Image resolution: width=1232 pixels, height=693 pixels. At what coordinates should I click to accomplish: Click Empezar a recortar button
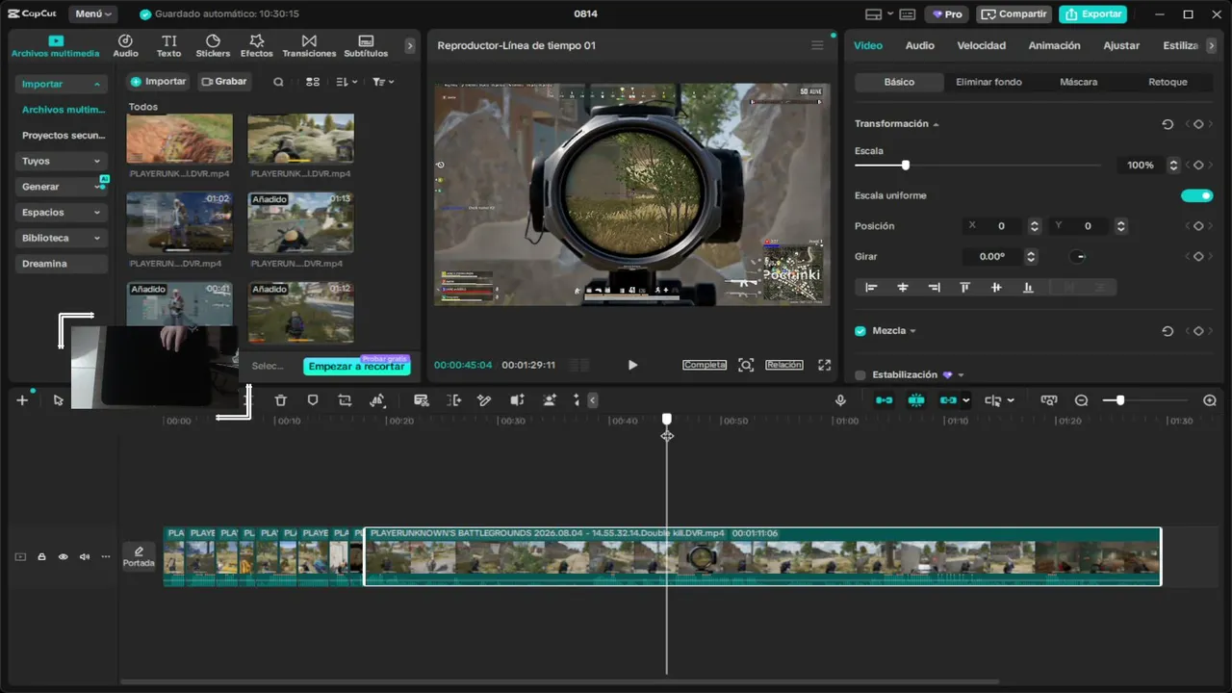pos(357,367)
